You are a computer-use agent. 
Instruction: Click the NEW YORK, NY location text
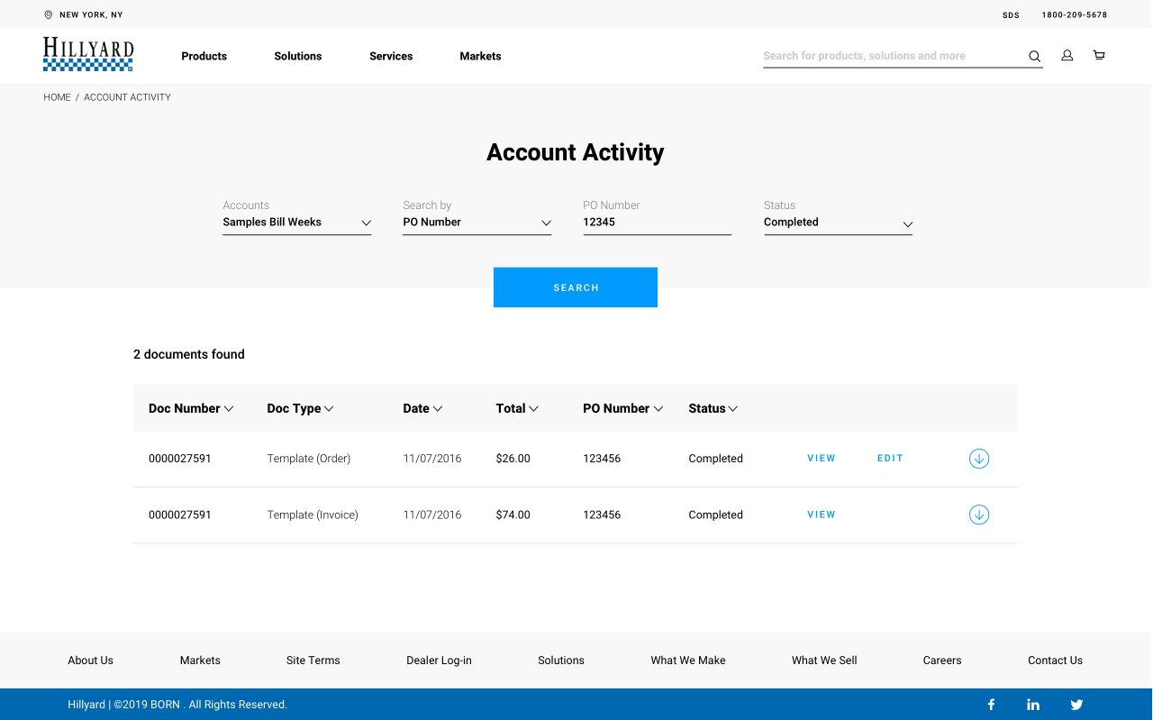[91, 15]
